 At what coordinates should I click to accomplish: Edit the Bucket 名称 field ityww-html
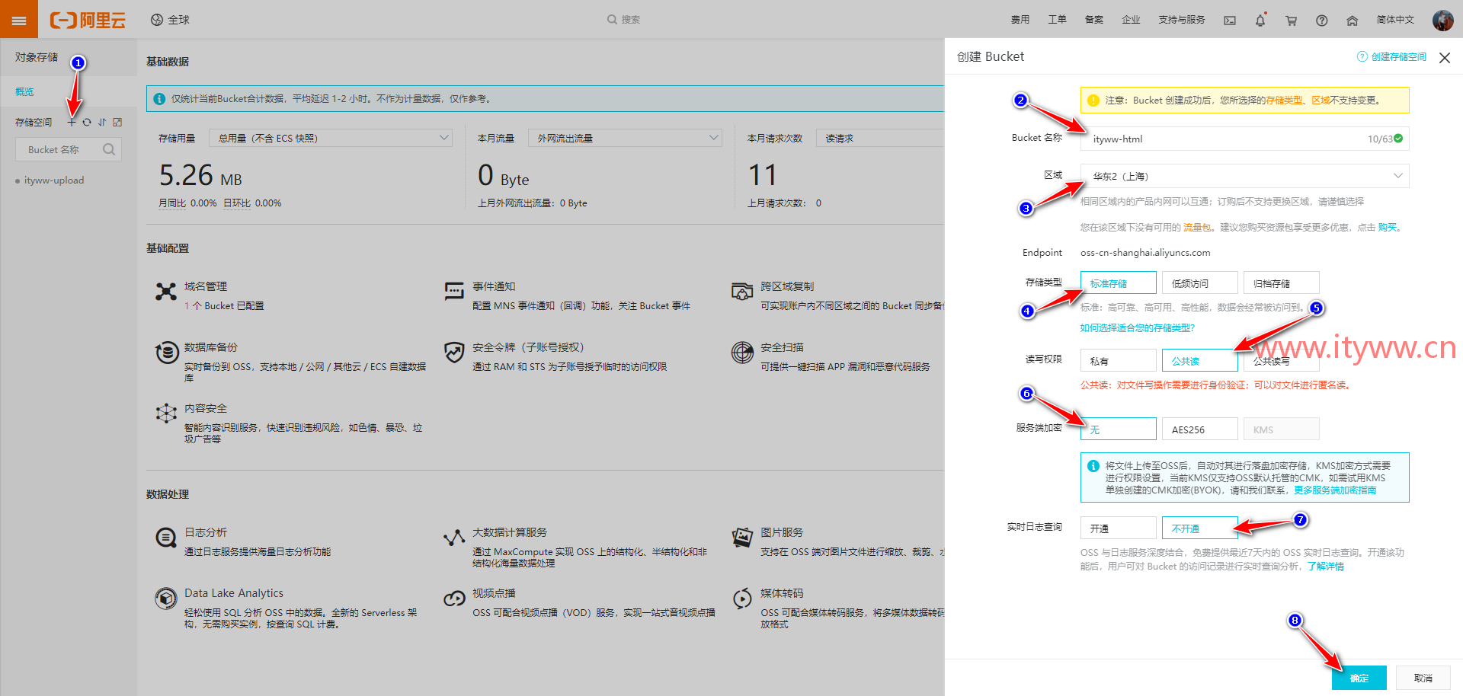point(1244,139)
